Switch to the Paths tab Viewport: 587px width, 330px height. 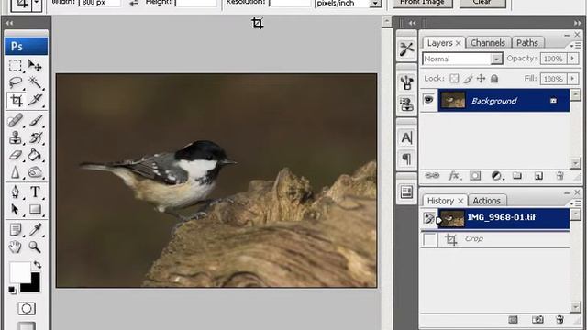[x=527, y=43]
